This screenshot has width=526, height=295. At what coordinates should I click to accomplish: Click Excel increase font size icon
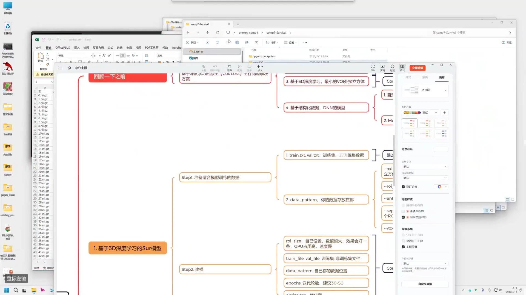[x=104, y=55]
